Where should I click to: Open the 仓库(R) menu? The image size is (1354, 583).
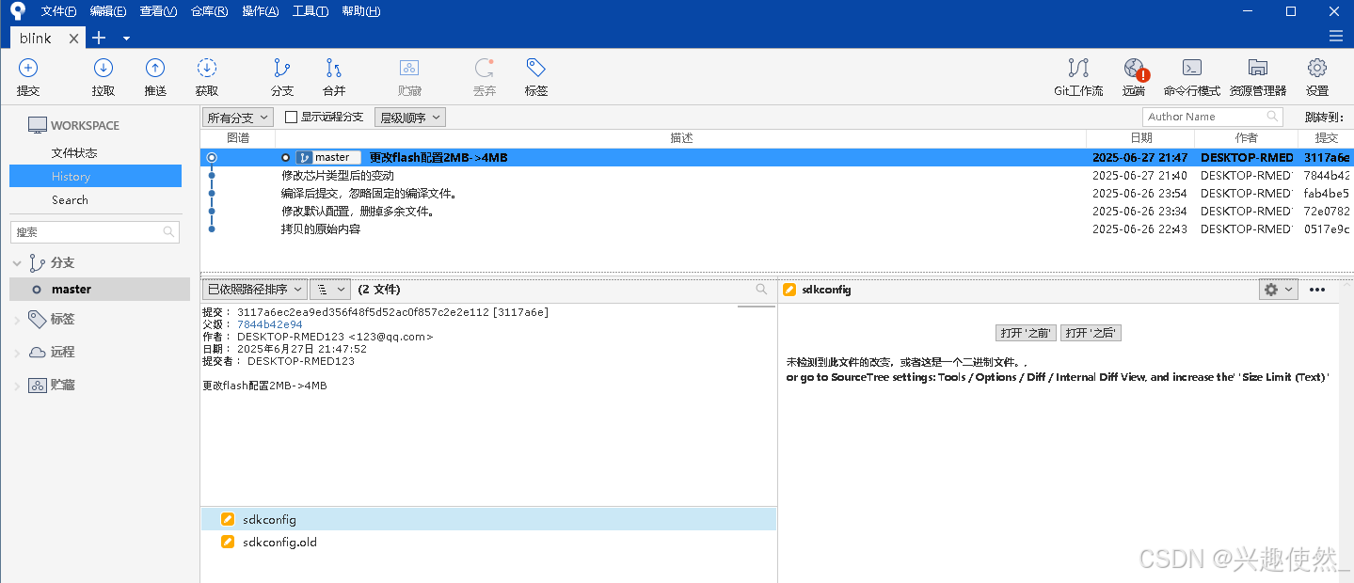coord(209,11)
